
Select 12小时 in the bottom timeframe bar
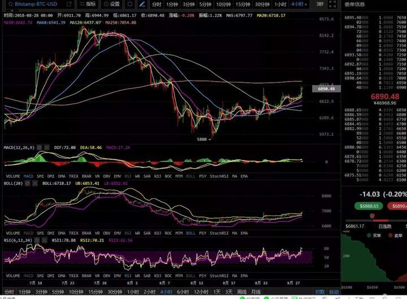(201, 292)
